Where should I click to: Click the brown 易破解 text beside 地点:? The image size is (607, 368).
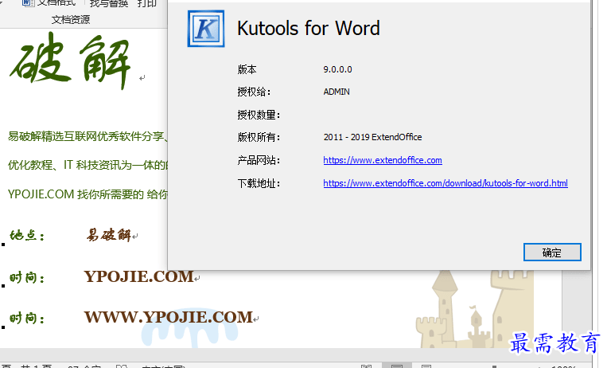[x=109, y=235]
